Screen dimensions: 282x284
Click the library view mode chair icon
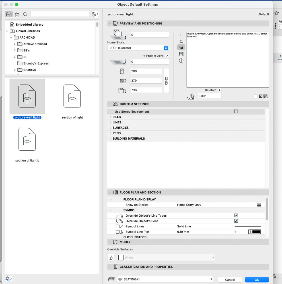(x=9, y=14)
